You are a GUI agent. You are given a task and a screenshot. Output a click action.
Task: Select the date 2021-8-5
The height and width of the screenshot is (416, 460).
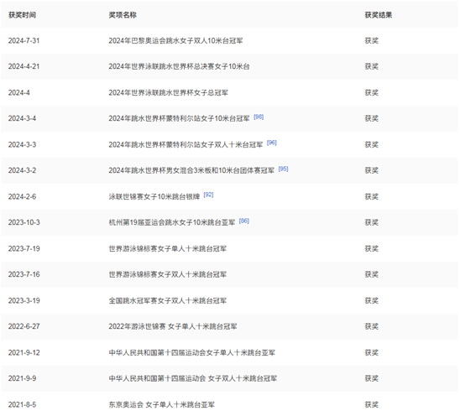[x=22, y=404]
